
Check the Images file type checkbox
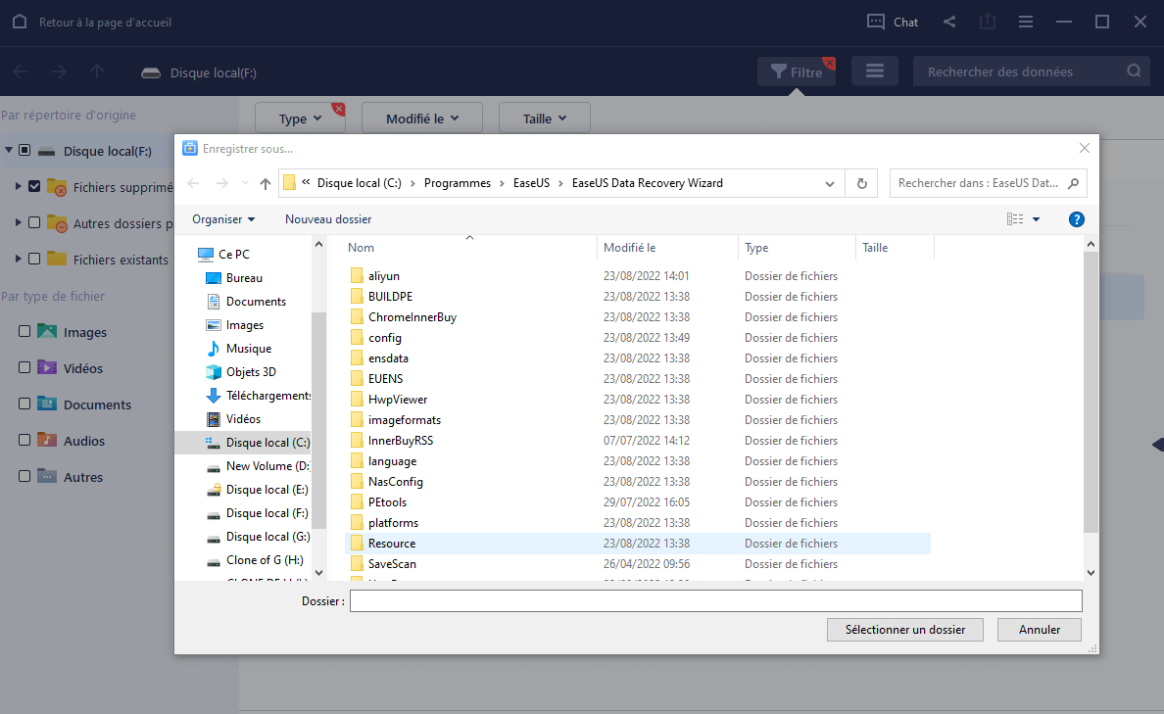24,332
